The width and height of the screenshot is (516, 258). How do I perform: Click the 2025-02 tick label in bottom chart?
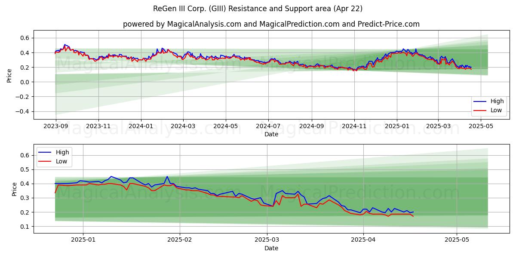[x=179, y=240]
